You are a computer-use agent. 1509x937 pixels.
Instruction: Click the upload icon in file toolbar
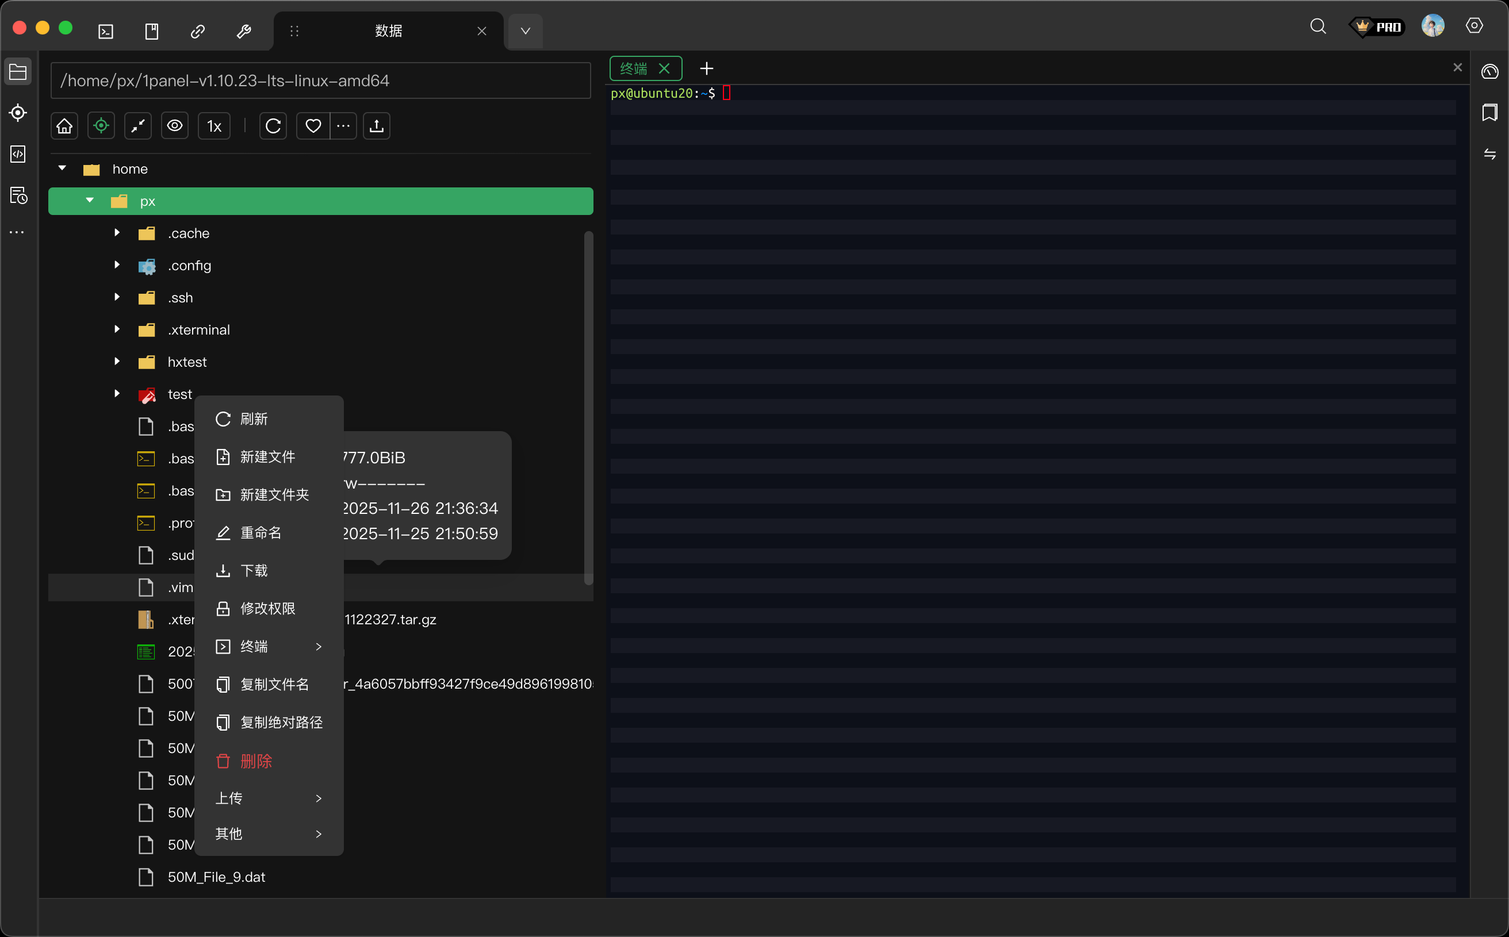[376, 126]
